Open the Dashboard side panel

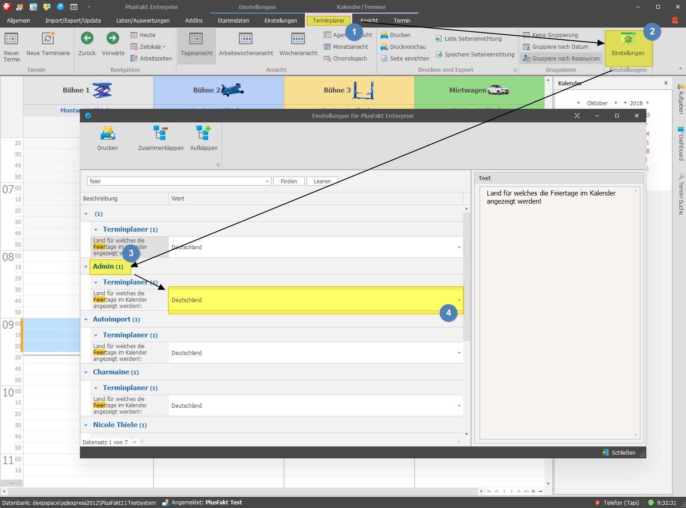pyautogui.click(x=681, y=144)
